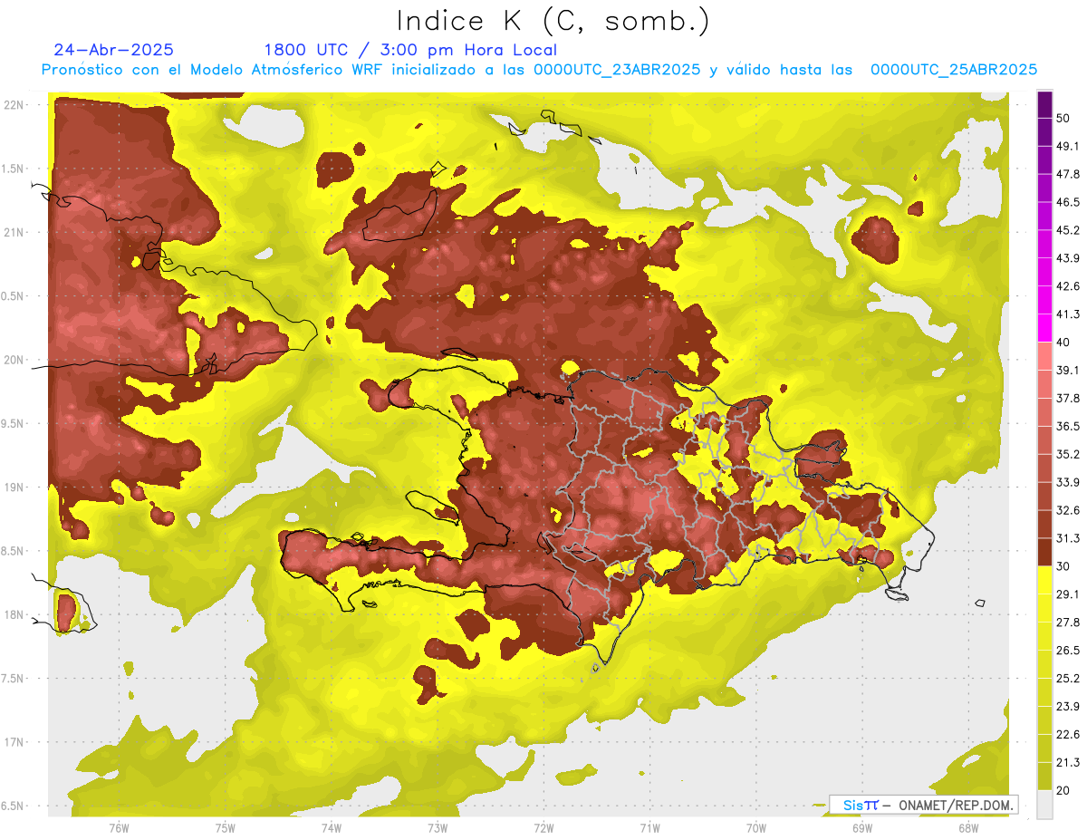Click the legend value '27.8'
1087x840 pixels.
coord(1067,622)
